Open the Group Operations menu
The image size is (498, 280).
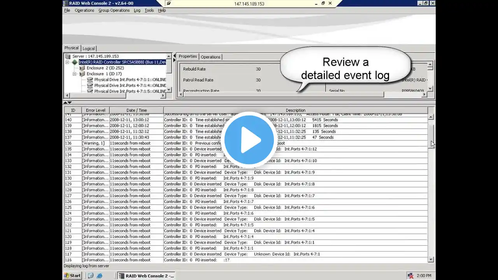point(114,10)
